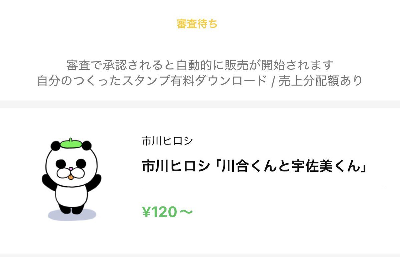Select the 審査待ち status label

tap(197, 24)
